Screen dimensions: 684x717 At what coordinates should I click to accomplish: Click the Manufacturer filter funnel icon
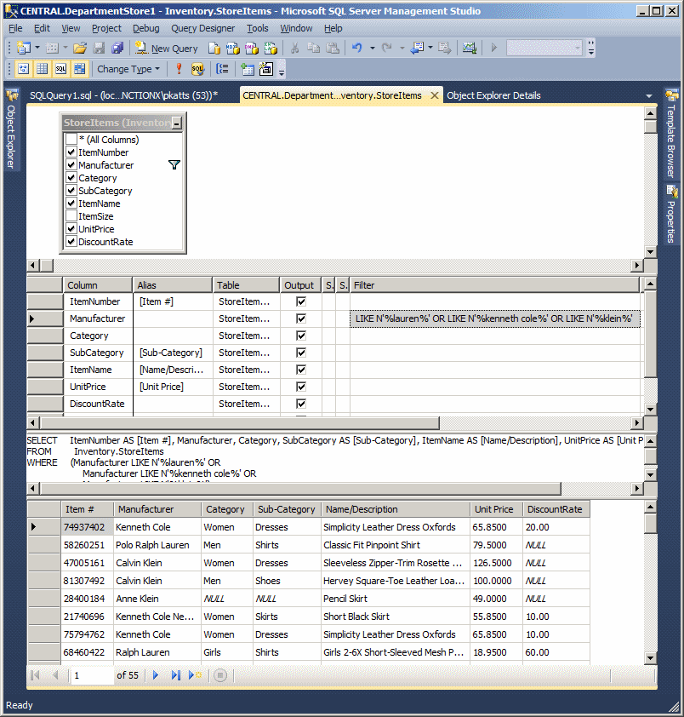[x=174, y=164]
